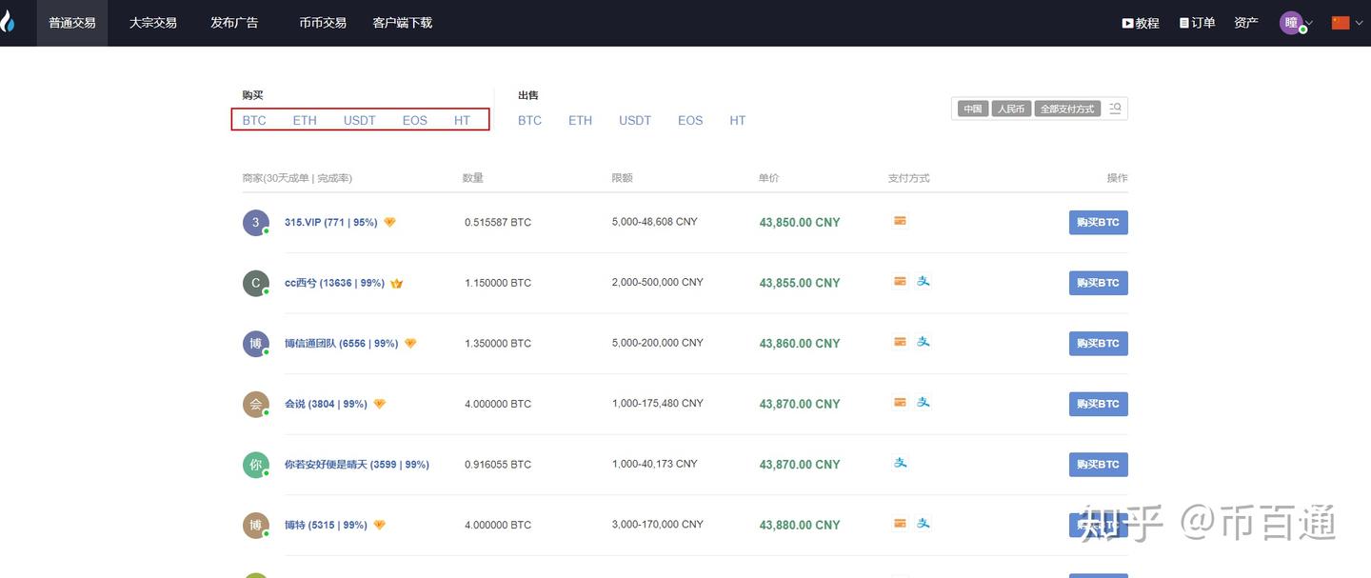Viewport: 1371px width, 578px height.
Task: Click the Alipay icon in 博信通团队 row
Action: (923, 342)
